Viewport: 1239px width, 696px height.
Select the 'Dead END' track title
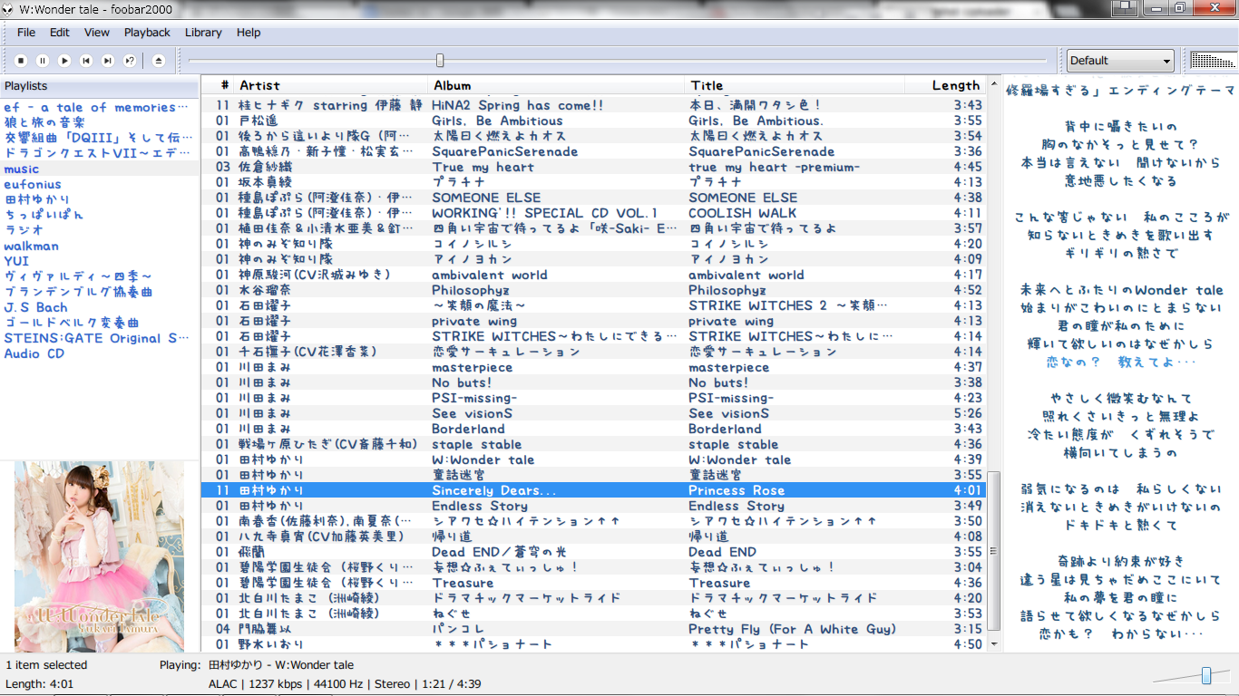(722, 552)
